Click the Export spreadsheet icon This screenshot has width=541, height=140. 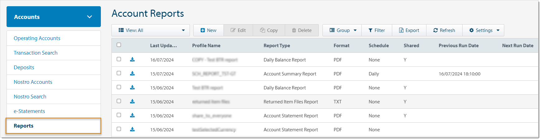(401, 30)
